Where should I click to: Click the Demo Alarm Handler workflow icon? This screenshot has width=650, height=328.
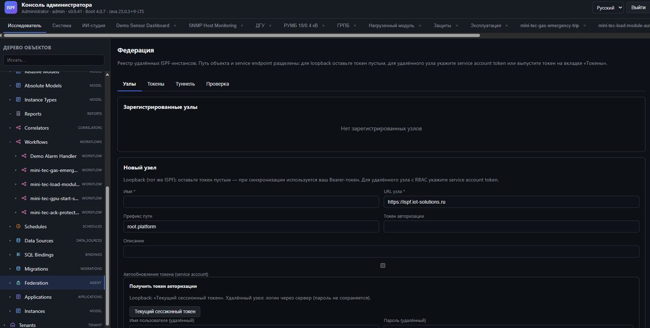[x=24, y=156]
